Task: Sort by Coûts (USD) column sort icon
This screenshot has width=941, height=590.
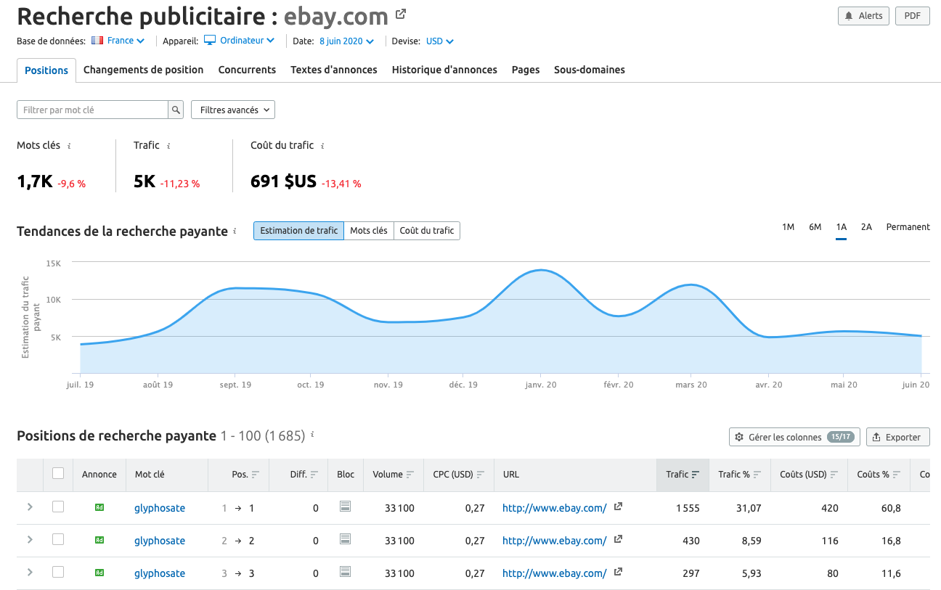Action: tap(834, 475)
